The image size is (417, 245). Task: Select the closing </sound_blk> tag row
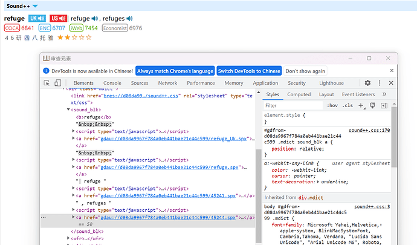(x=87, y=232)
